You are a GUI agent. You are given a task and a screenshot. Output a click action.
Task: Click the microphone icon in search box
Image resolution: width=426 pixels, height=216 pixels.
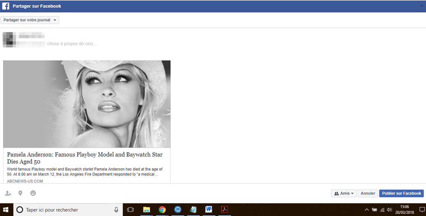(x=116, y=209)
